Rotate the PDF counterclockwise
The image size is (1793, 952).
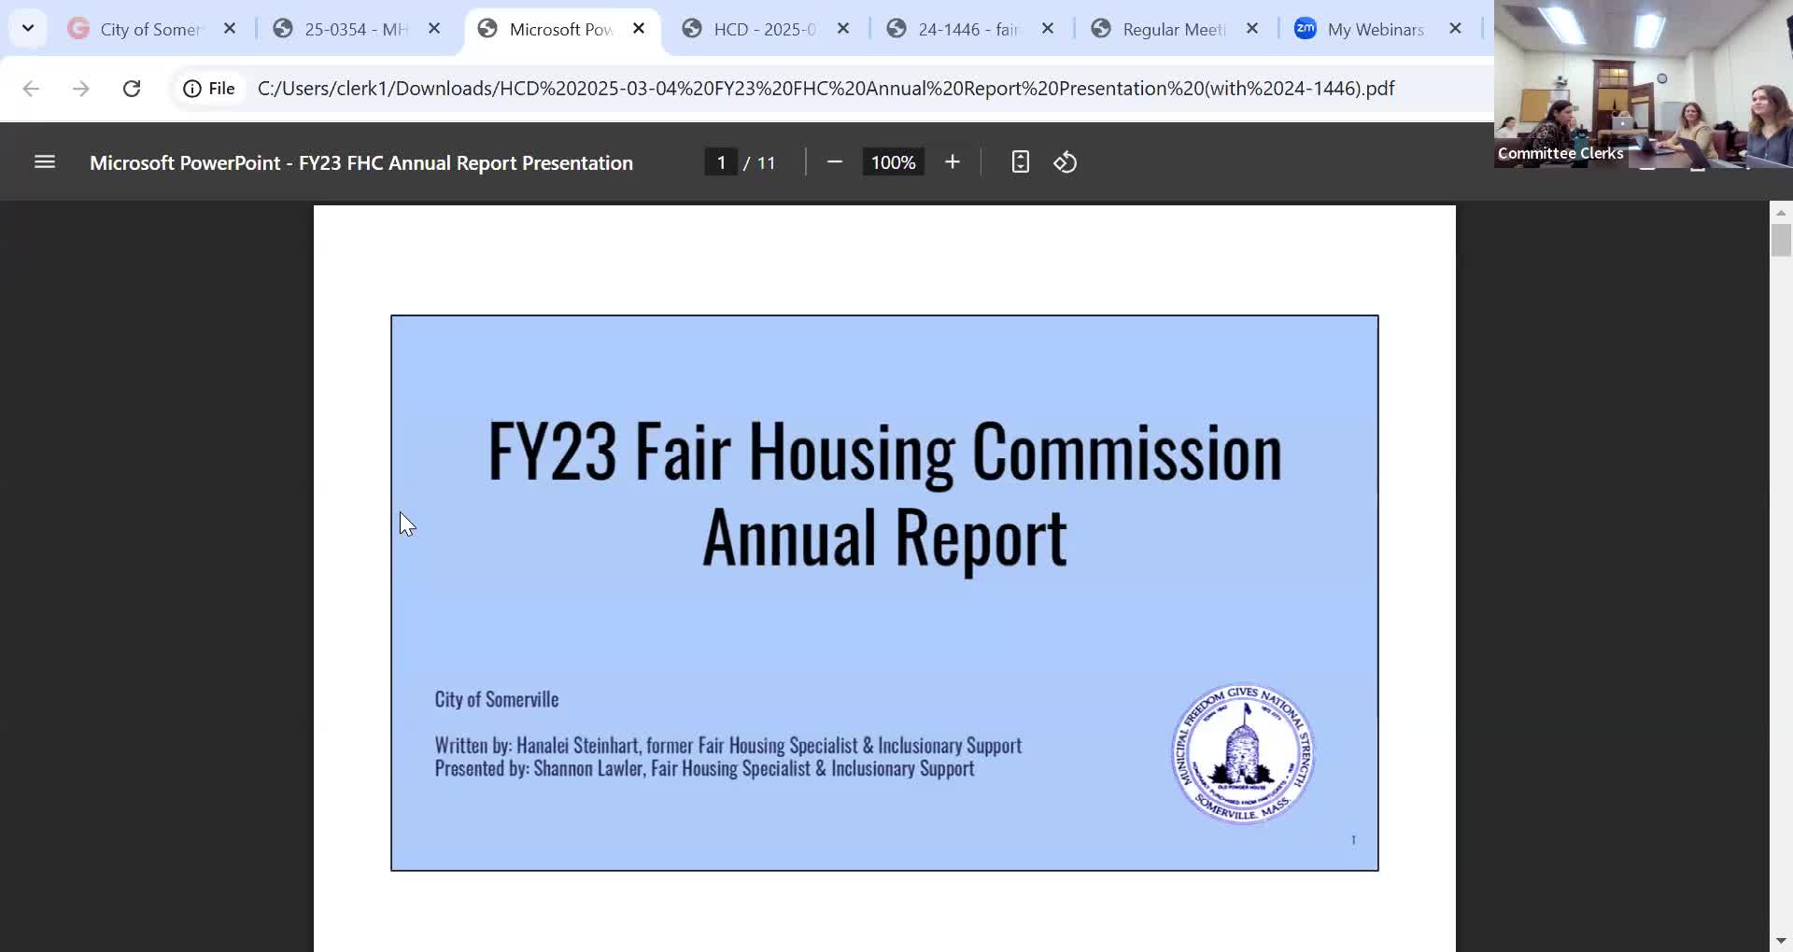coord(1065,161)
